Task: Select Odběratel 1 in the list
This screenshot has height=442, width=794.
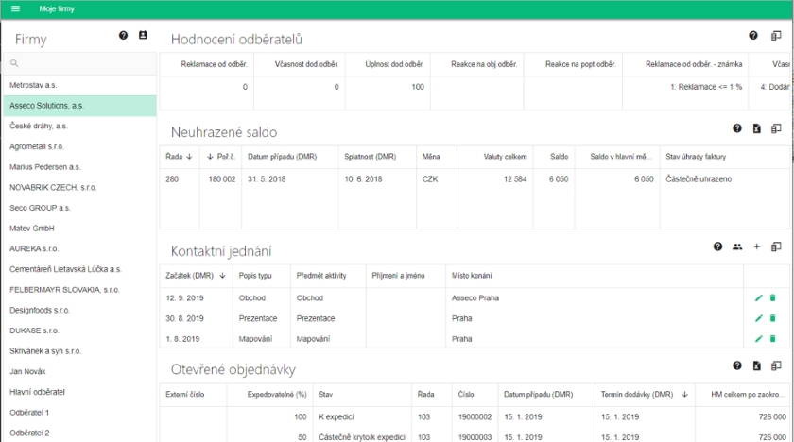Action: 80,413
